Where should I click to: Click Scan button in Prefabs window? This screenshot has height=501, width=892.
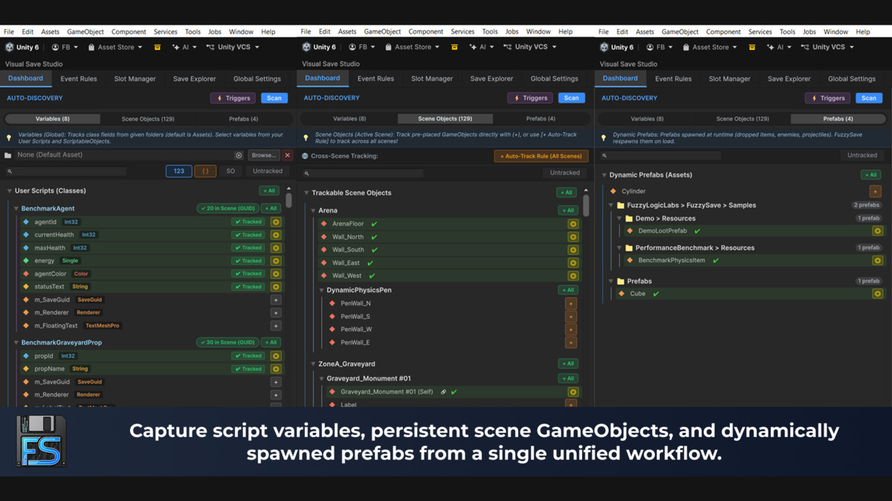click(x=869, y=98)
